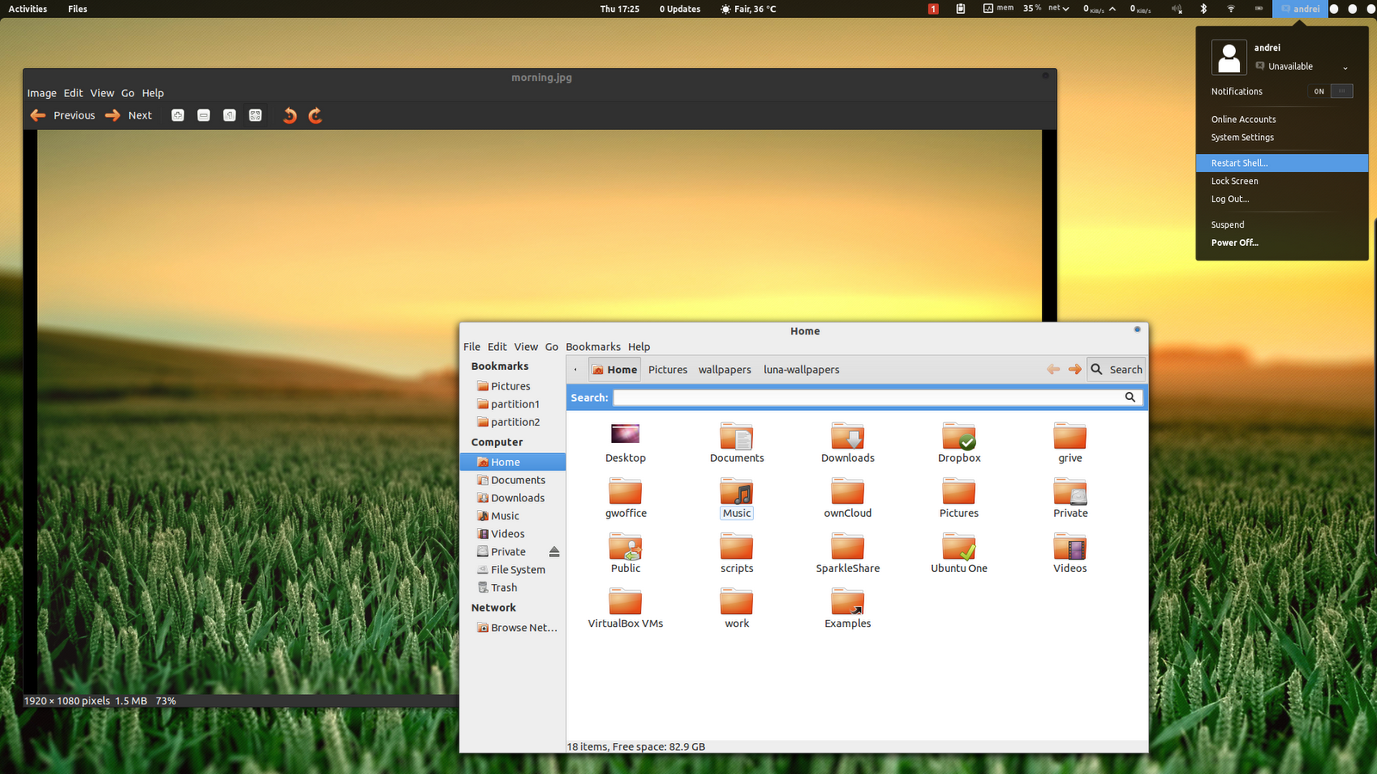Go back with Files toolbar left arrow
The image size is (1377, 774).
click(x=1053, y=369)
